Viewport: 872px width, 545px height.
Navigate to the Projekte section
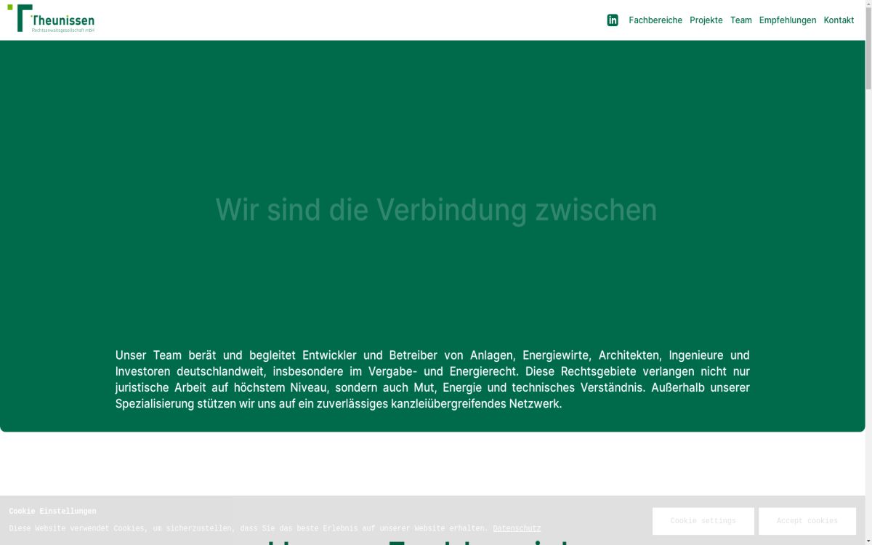click(706, 20)
